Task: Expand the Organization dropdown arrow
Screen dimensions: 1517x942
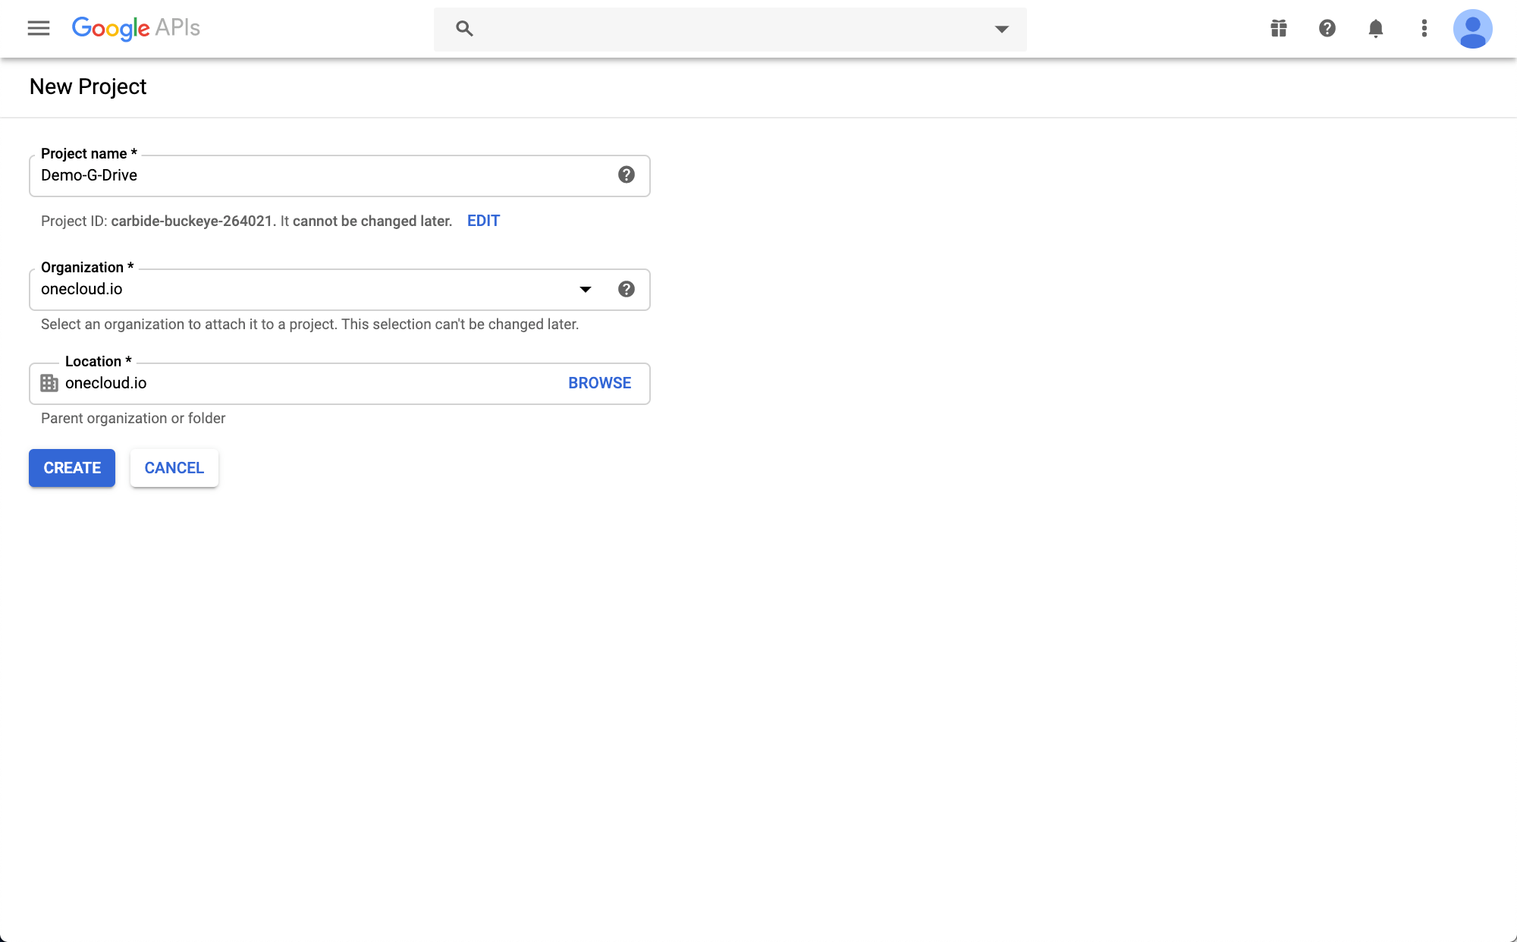Action: click(x=586, y=289)
